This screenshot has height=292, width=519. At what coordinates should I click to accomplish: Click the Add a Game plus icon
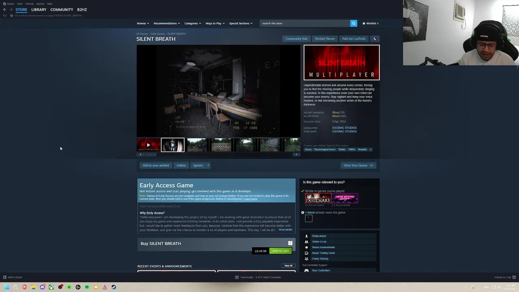[x=5, y=277]
